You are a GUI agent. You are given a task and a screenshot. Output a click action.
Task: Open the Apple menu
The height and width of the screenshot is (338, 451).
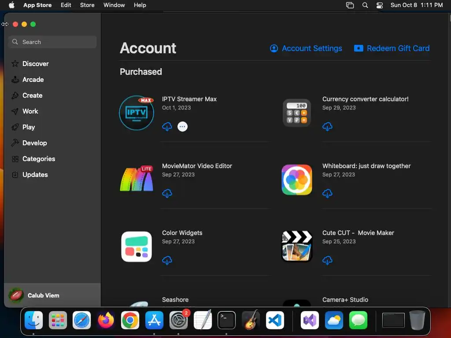click(x=11, y=5)
